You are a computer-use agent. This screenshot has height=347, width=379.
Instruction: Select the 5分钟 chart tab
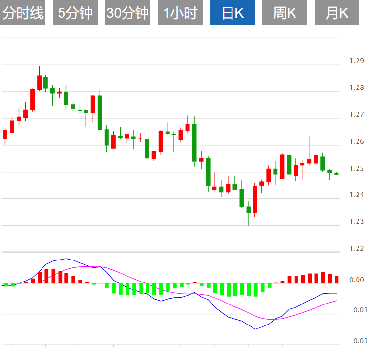(x=75, y=13)
